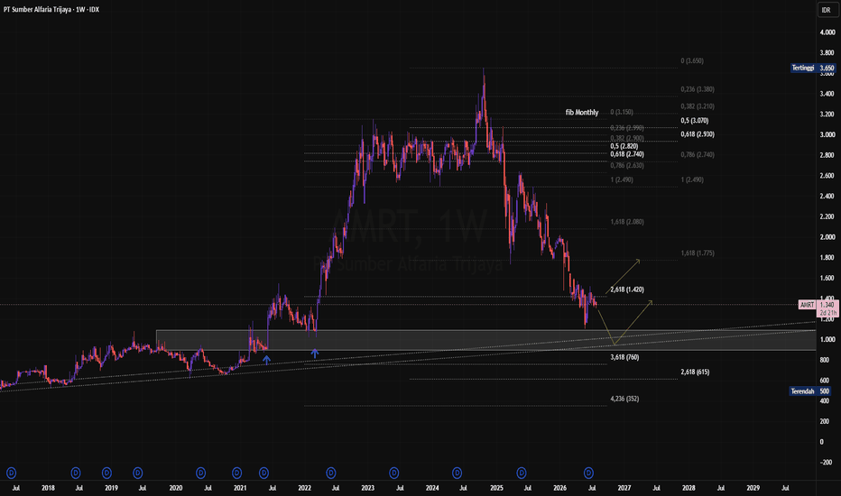This screenshot has width=841, height=496.
Task: Click the '0,5 (3.070)' fib level label
Action: 695,121
